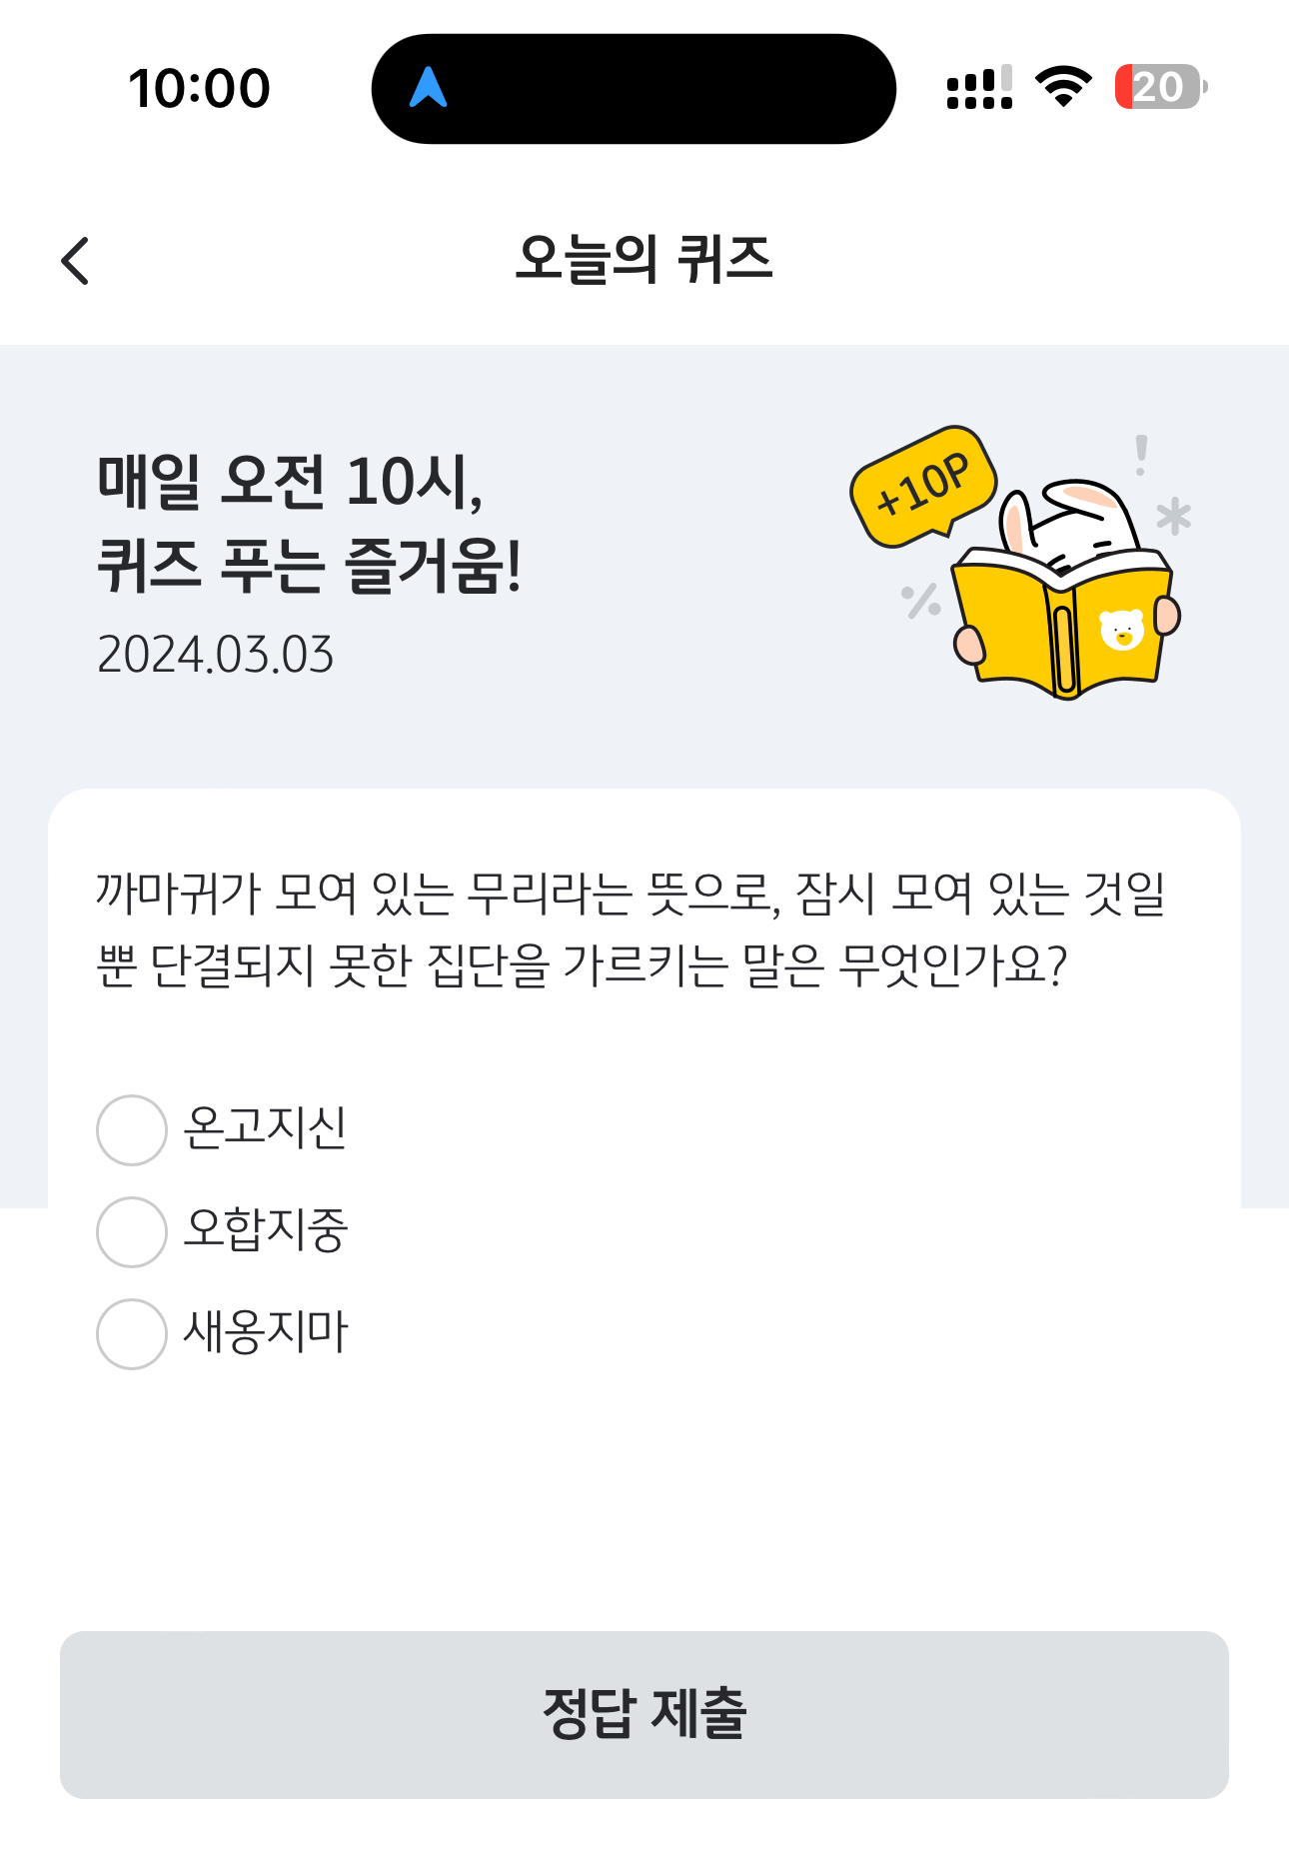
Task: Tap the Wi-Fi status icon
Action: (1063, 86)
